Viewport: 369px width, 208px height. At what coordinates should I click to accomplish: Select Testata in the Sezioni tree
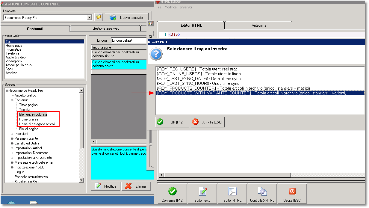[x=25, y=110]
